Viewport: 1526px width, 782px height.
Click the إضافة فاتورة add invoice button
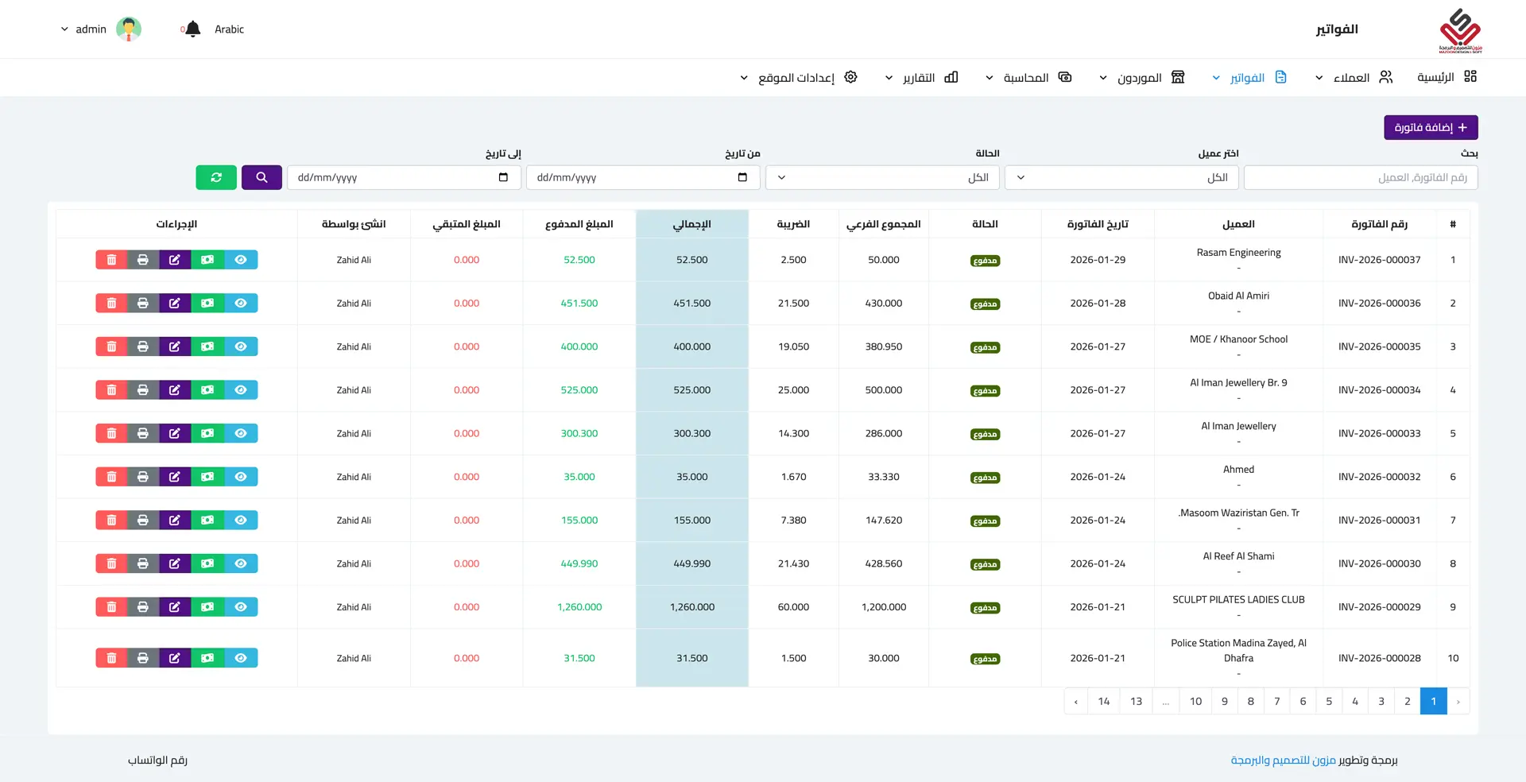(x=1431, y=128)
